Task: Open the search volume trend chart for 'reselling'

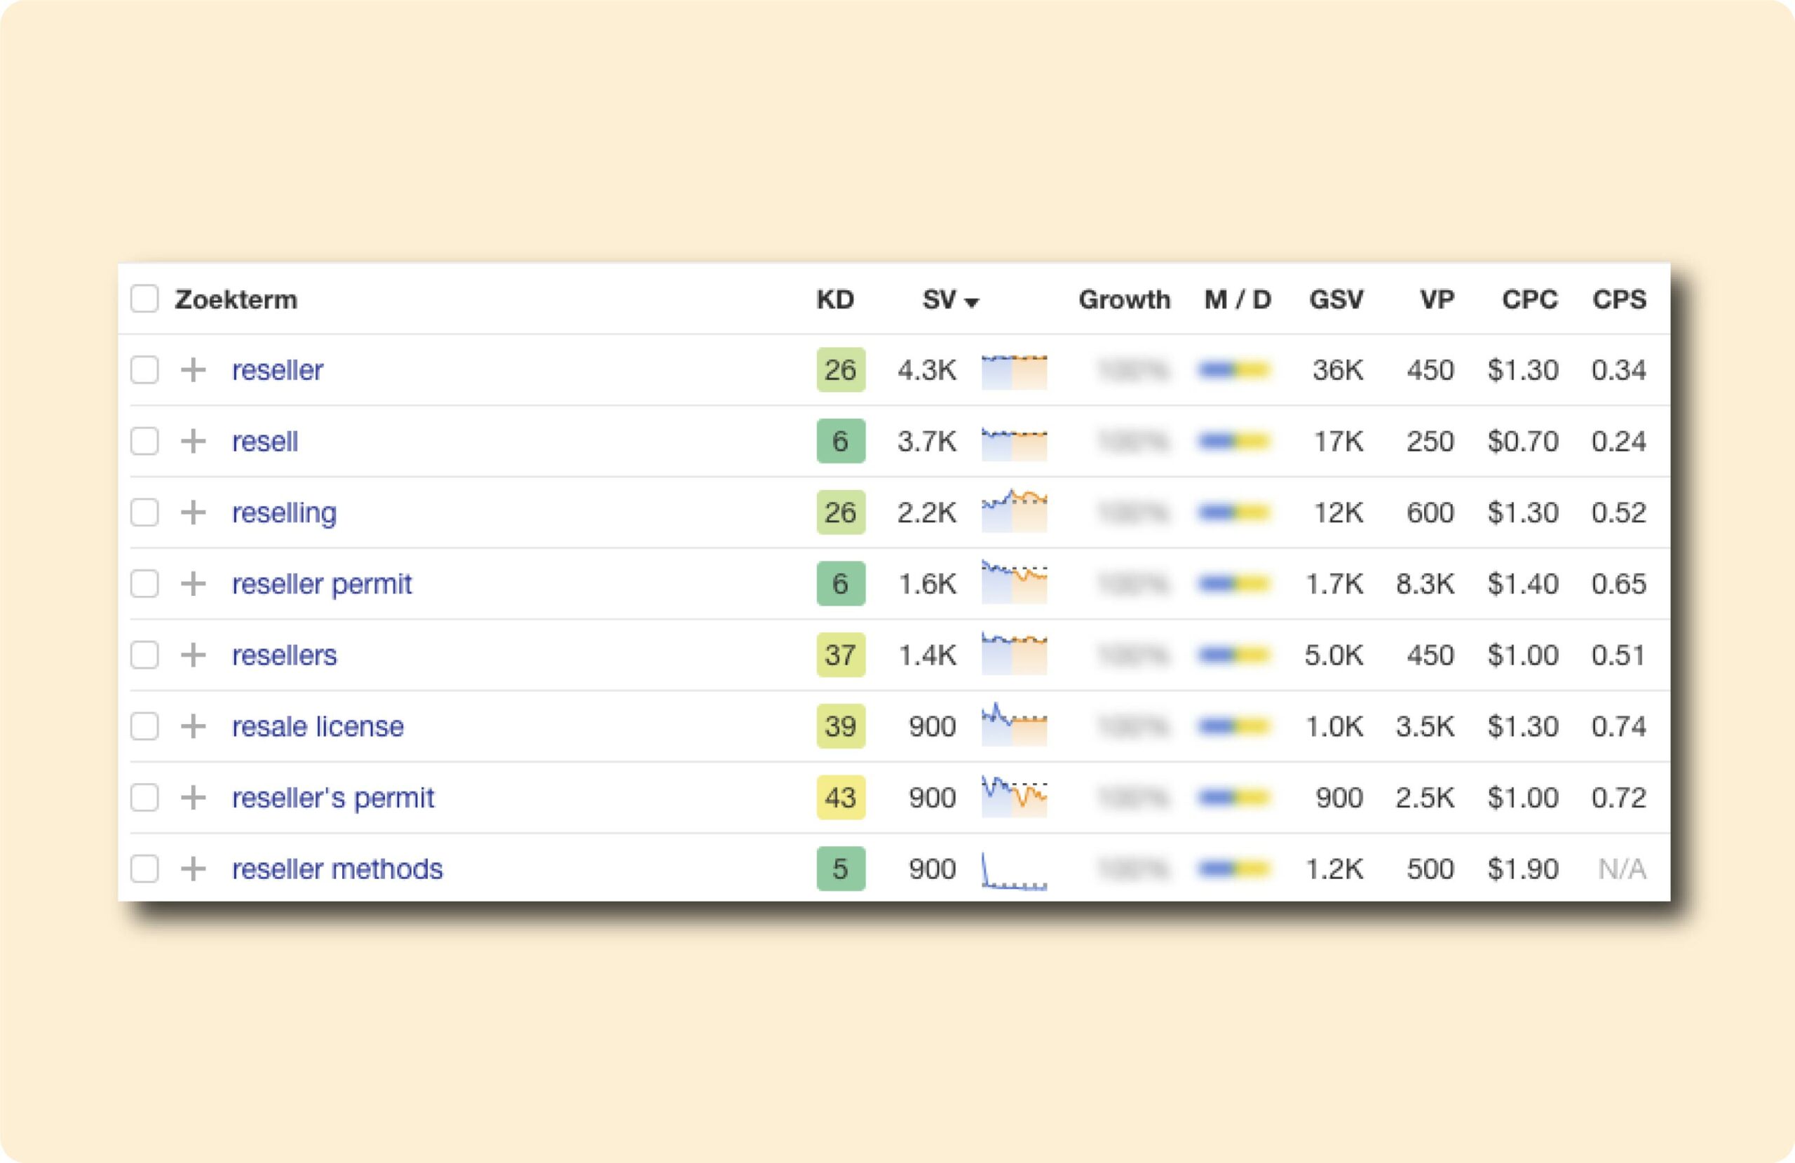Action: click(x=1014, y=511)
